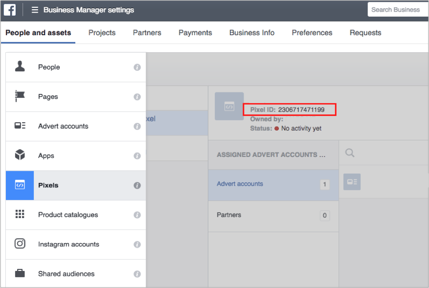Go to the Payments tab
Image resolution: width=429 pixels, height=288 pixels.
click(x=195, y=33)
